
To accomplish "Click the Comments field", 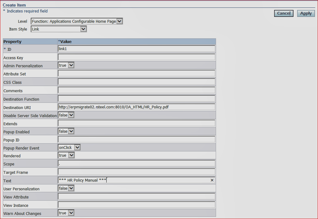I will point(136,90).
